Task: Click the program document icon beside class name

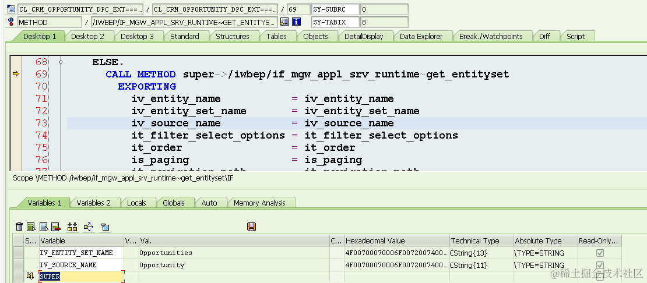Action: [x=11, y=9]
